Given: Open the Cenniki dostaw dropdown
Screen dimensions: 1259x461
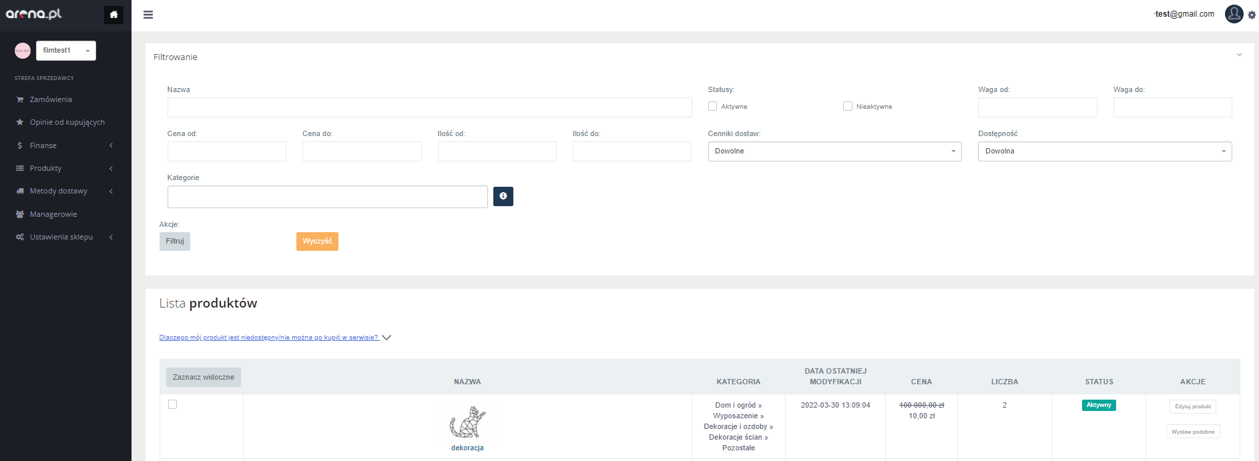Looking at the screenshot, I should (834, 151).
